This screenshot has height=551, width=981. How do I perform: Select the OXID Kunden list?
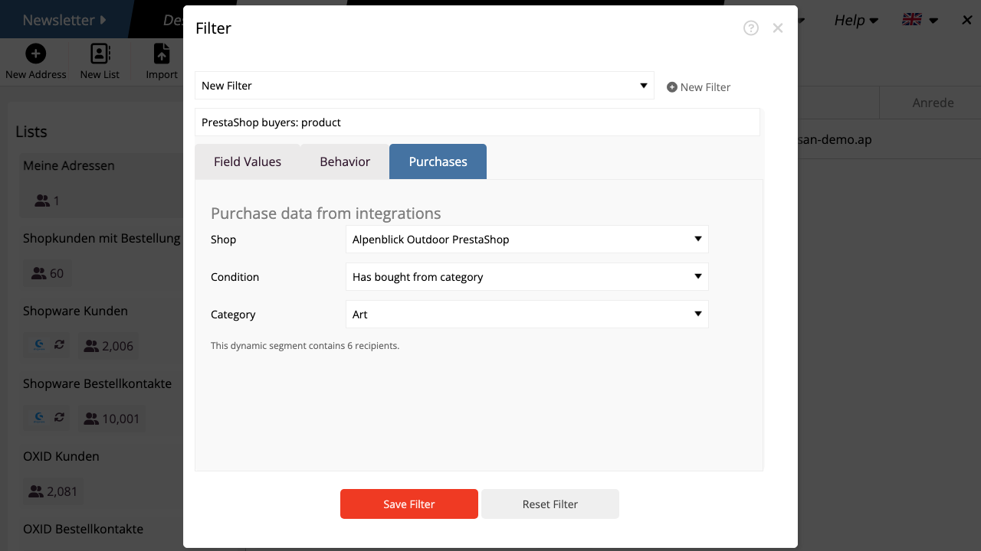[x=61, y=456]
